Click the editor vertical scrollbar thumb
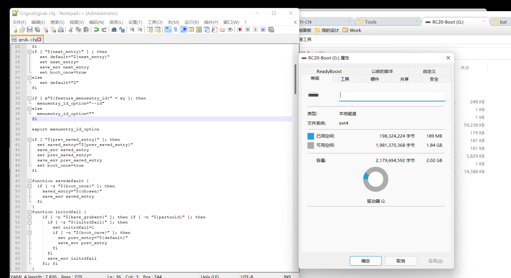 [x=295, y=79]
